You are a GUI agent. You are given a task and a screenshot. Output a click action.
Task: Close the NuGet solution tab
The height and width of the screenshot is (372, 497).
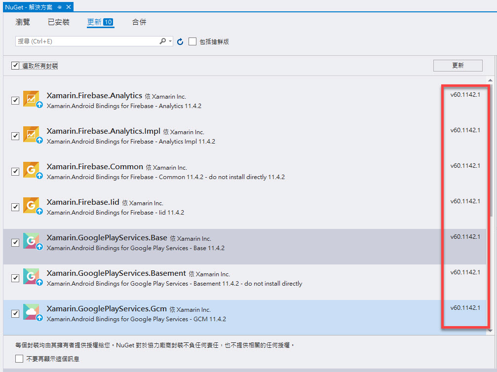coord(69,7)
